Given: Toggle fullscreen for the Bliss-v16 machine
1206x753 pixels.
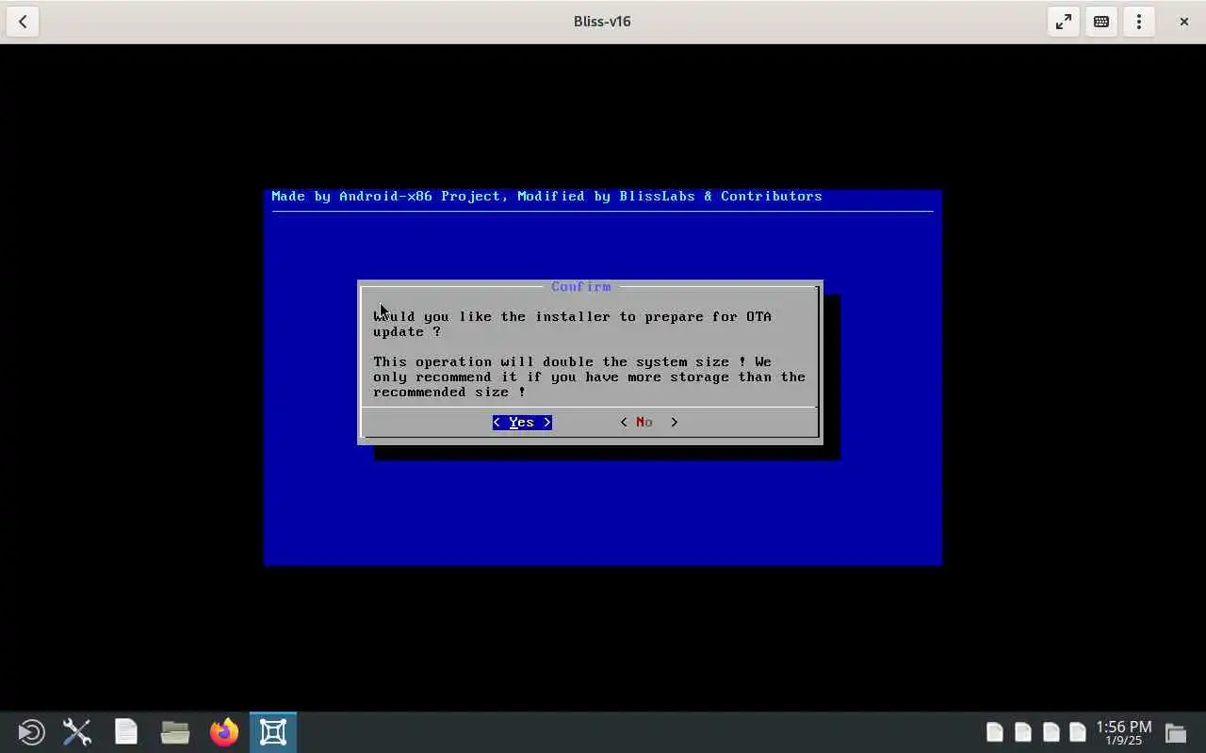Looking at the screenshot, I should click(x=1063, y=22).
